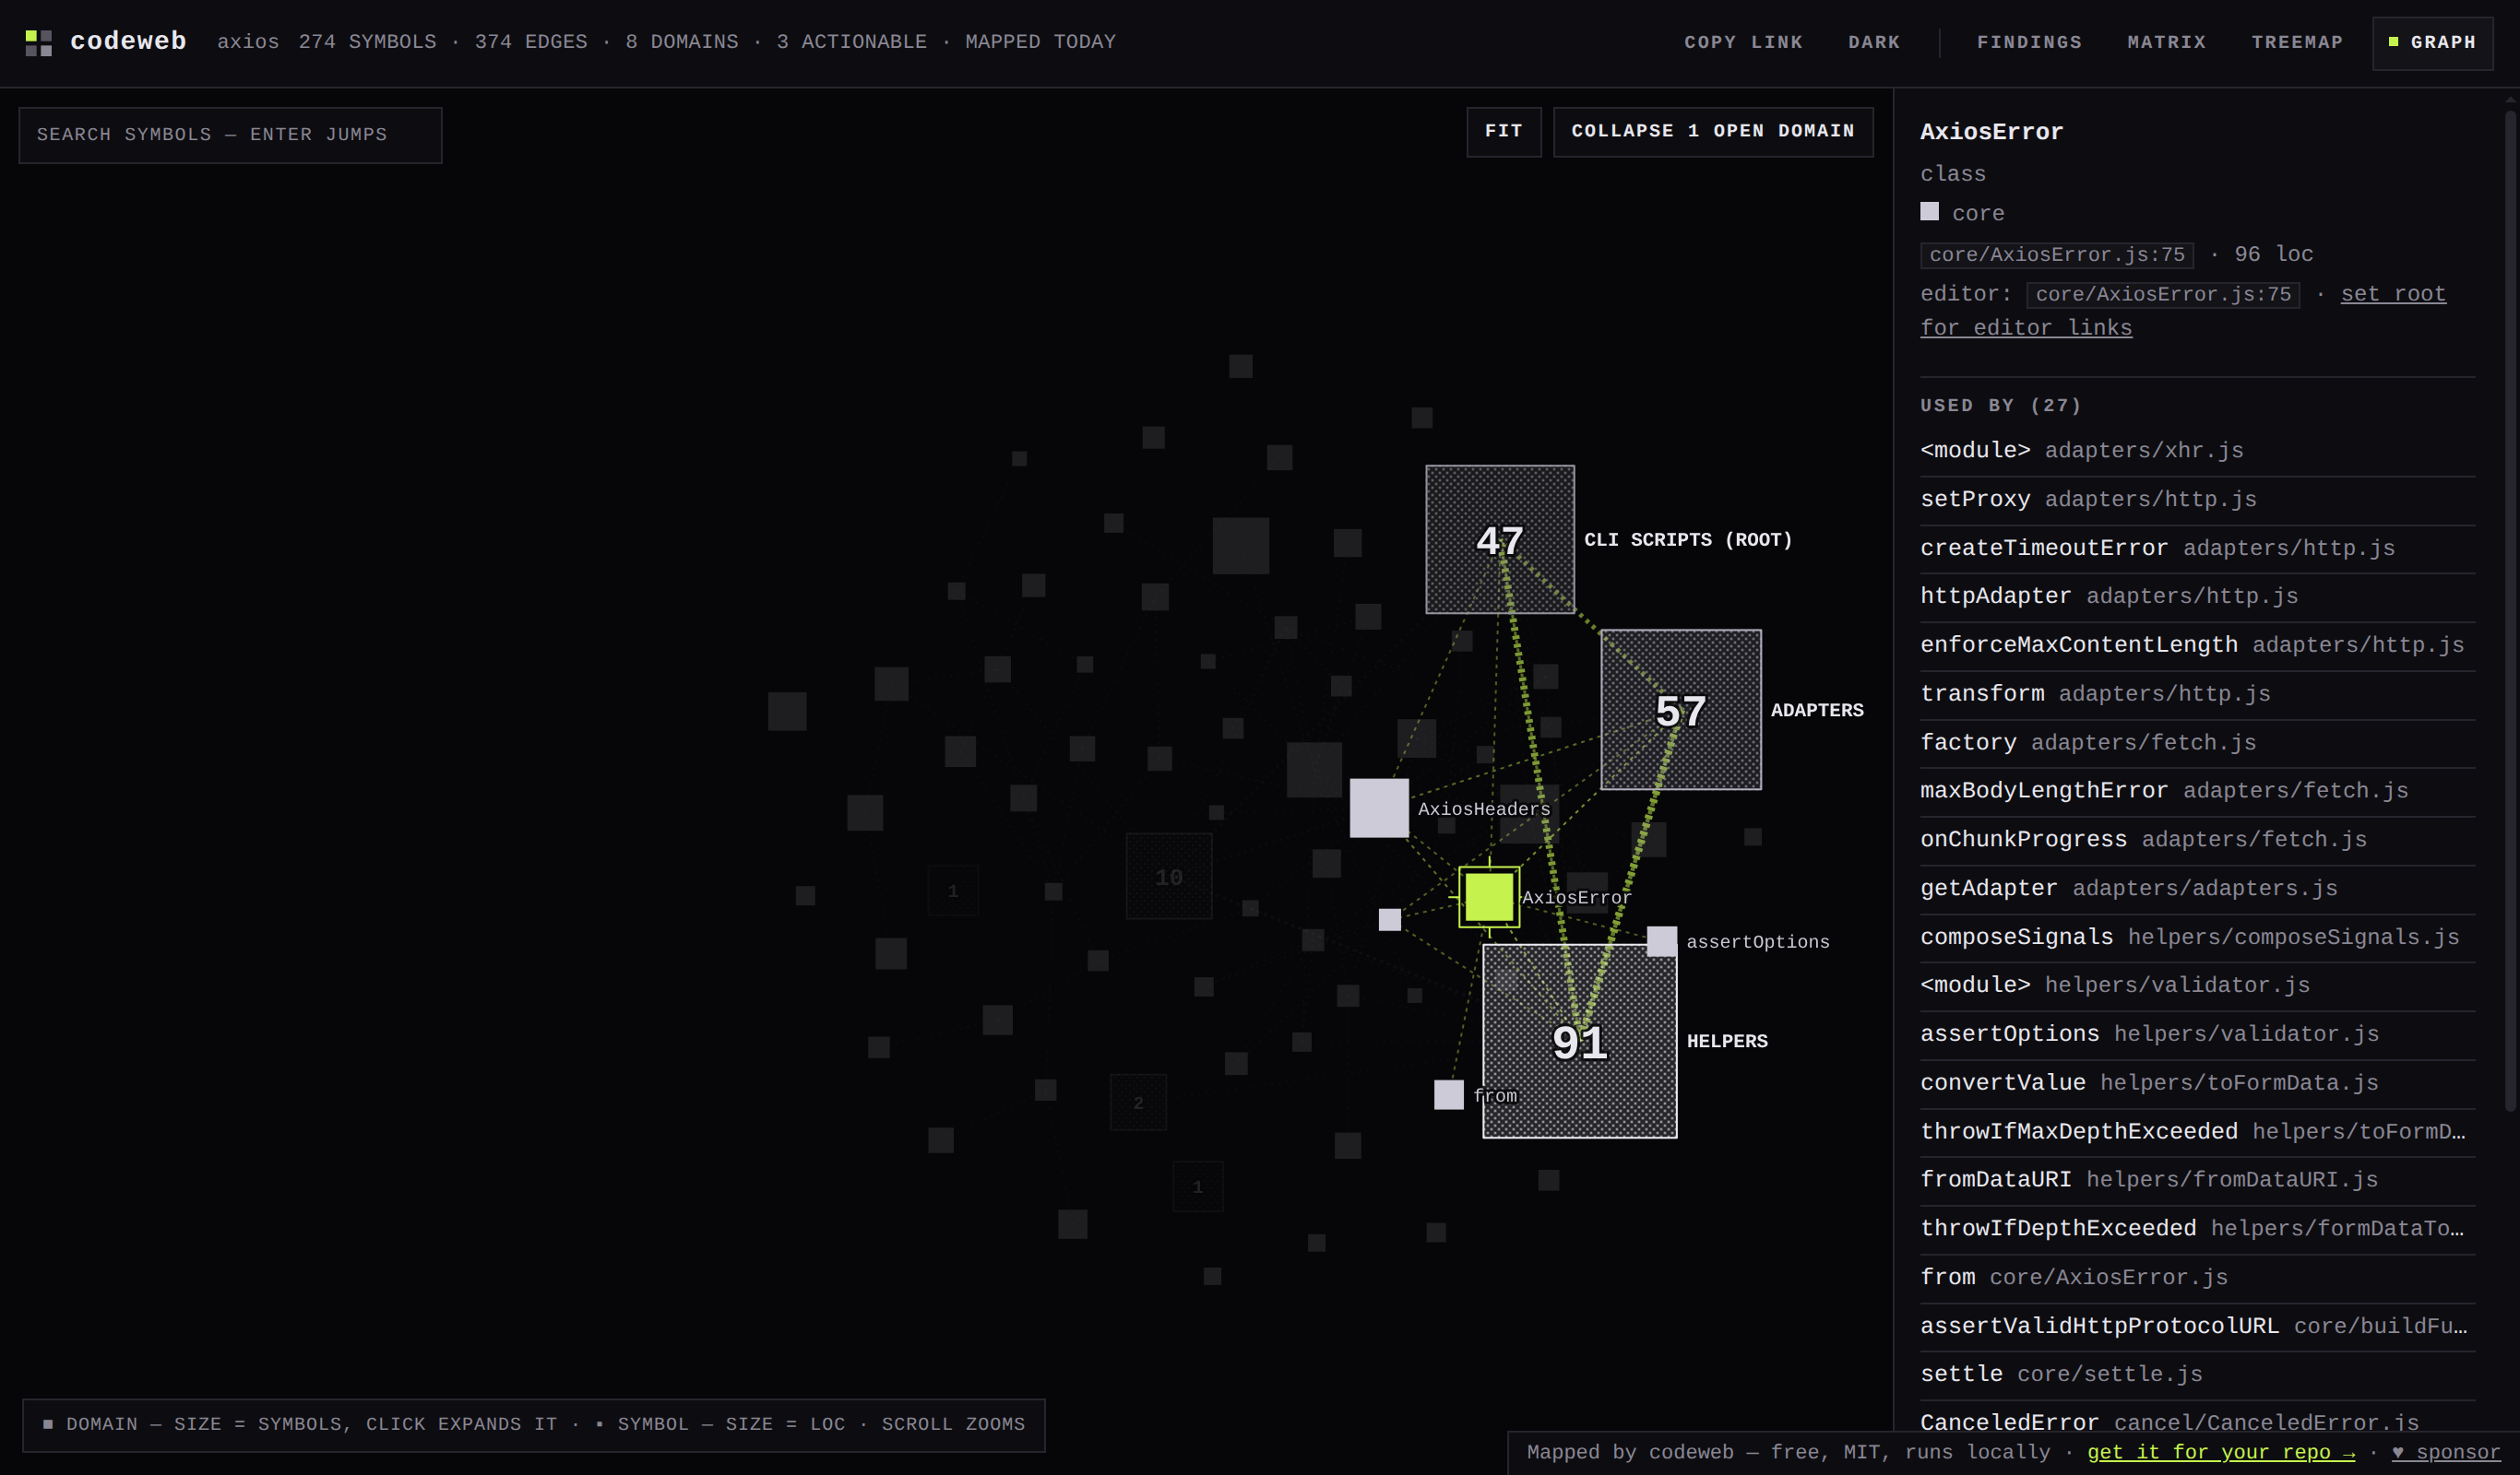Screen dimensions: 2520x1475
Task: Collapse 1 open domain
Action: tap(1712, 131)
